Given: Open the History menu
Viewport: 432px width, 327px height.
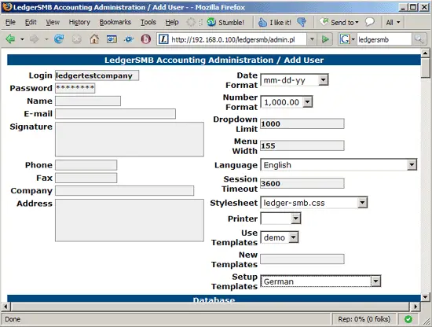Looking at the screenshot, I should [79, 22].
